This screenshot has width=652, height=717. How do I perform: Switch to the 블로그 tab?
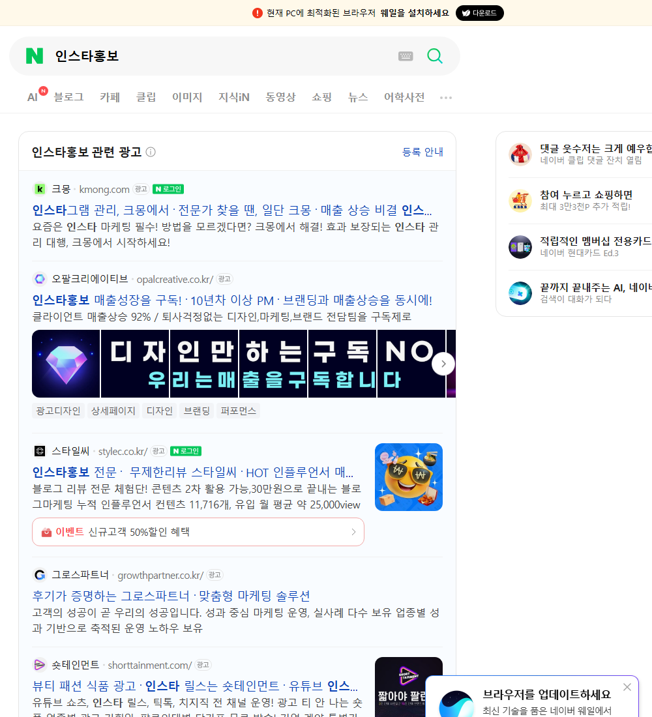[x=68, y=97]
